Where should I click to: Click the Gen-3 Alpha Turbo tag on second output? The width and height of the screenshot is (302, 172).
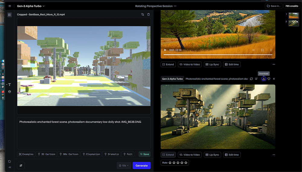coord(172,79)
